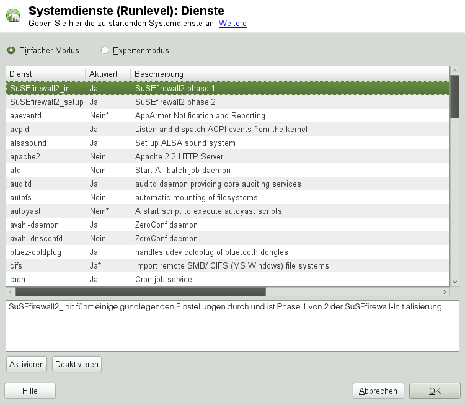Select the avahi-daemon service entry
The image size is (465, 405).
[227, 225]
